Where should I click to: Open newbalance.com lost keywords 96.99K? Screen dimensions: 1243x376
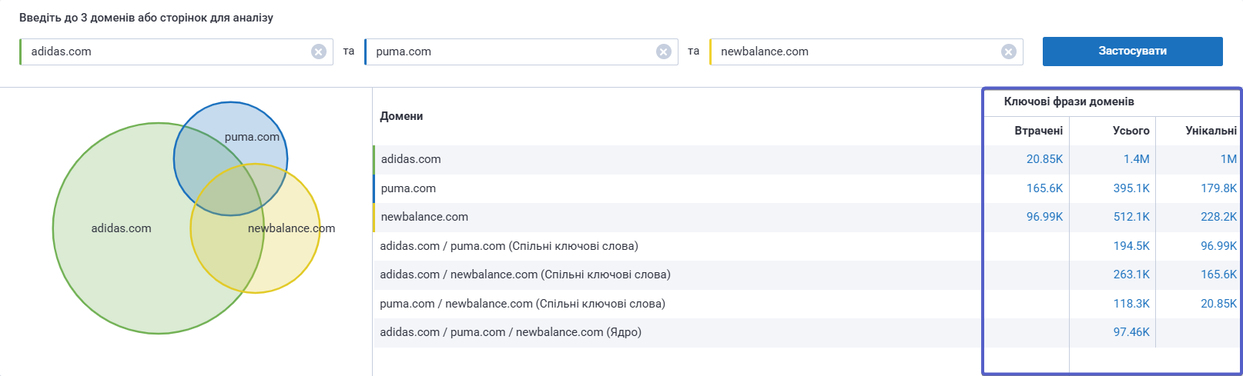[1044, 217]
